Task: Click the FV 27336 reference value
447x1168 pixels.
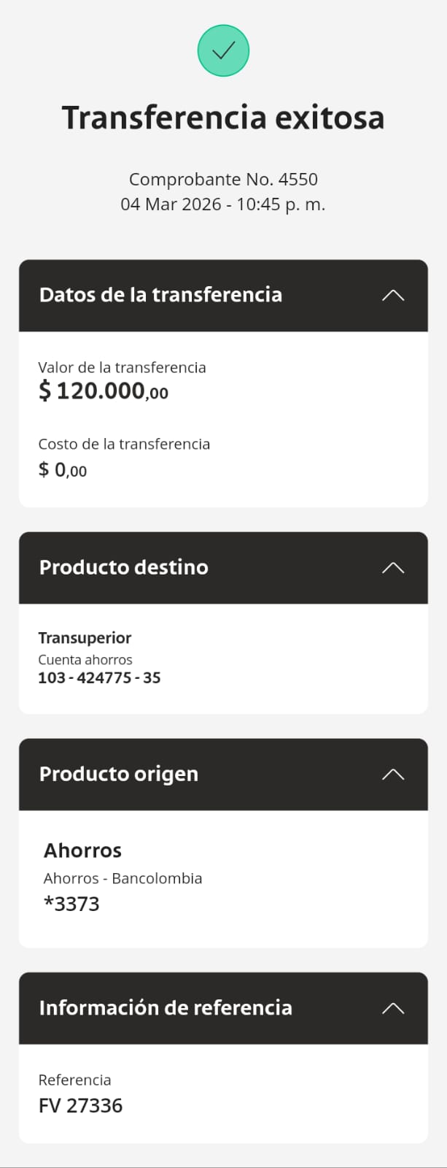Action: point(80,1105)
